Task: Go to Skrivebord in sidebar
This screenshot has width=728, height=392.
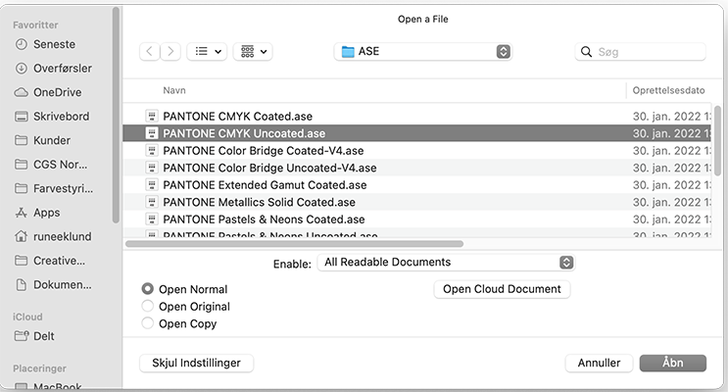Action: point(52,116)
